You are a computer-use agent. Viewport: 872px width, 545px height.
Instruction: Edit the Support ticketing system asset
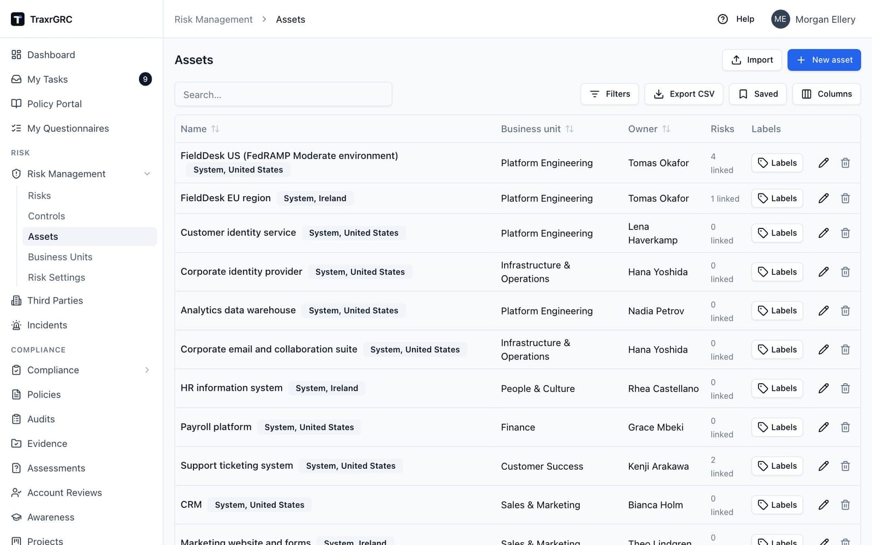point(823,466)
